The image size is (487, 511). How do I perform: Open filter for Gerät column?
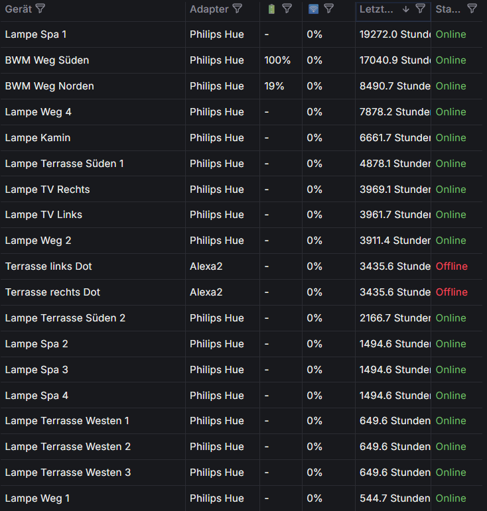(40, 9)
